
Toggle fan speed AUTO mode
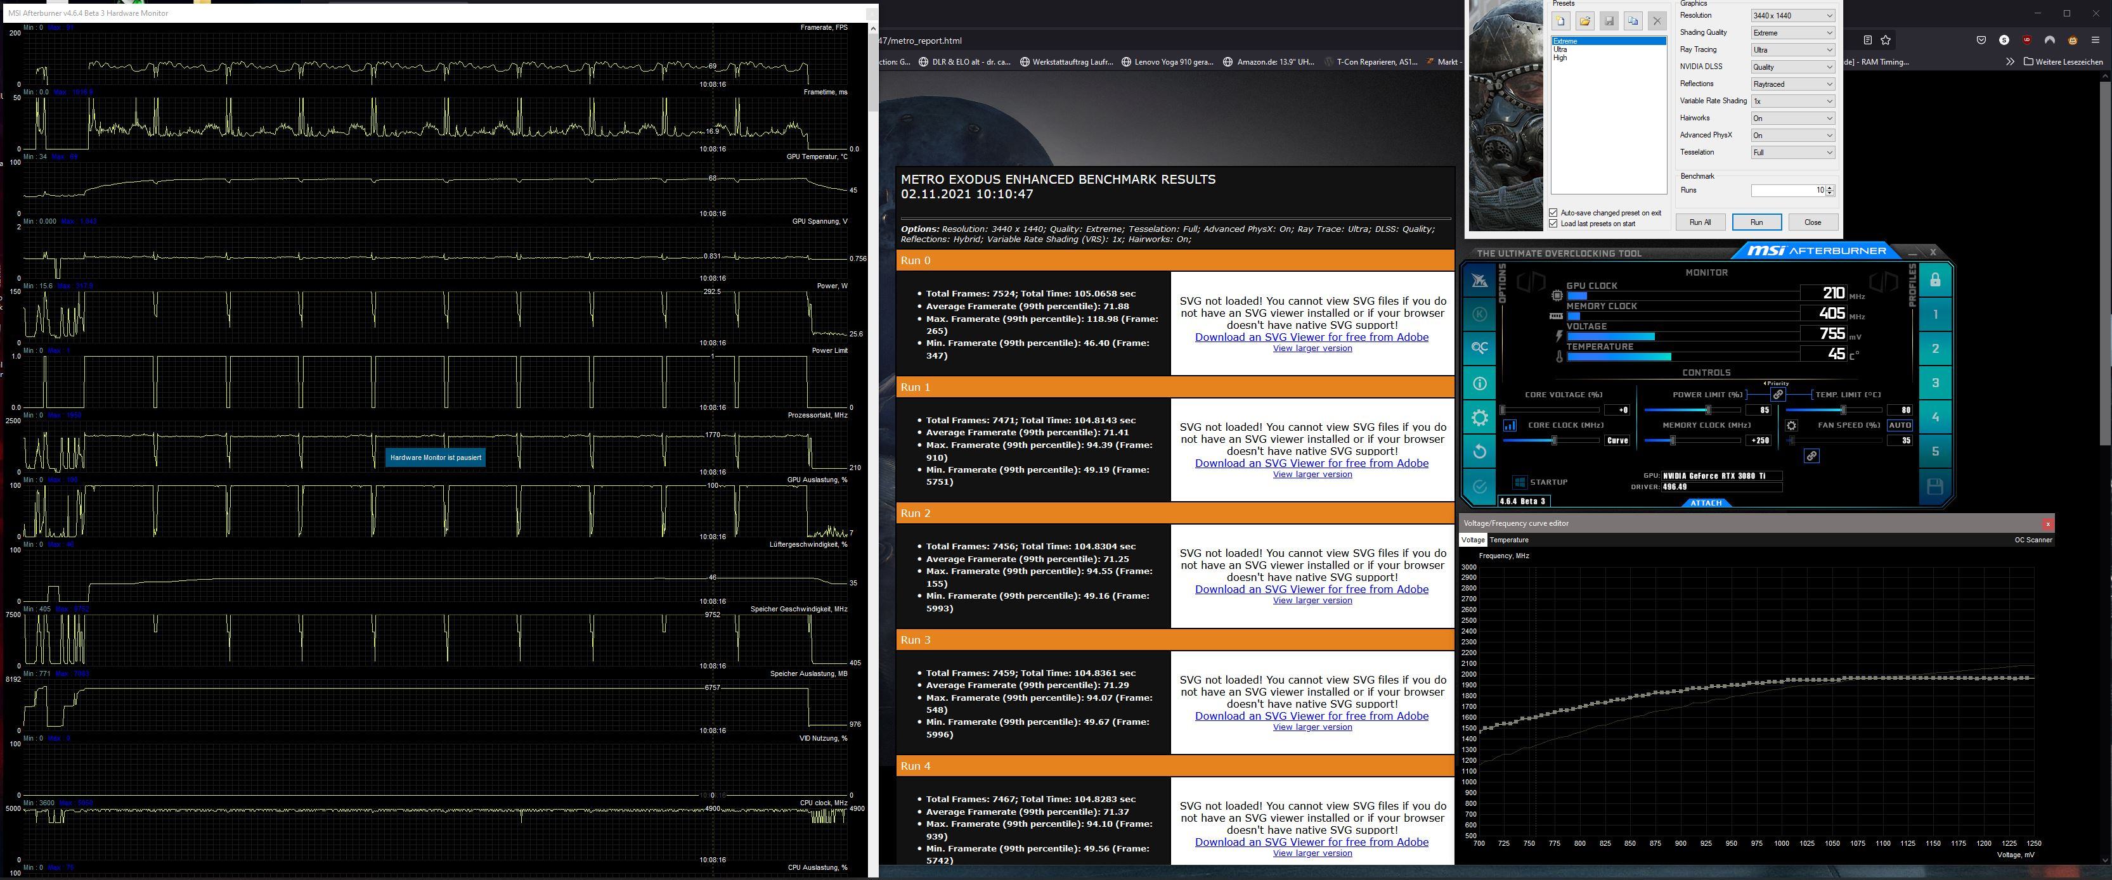1900,425
